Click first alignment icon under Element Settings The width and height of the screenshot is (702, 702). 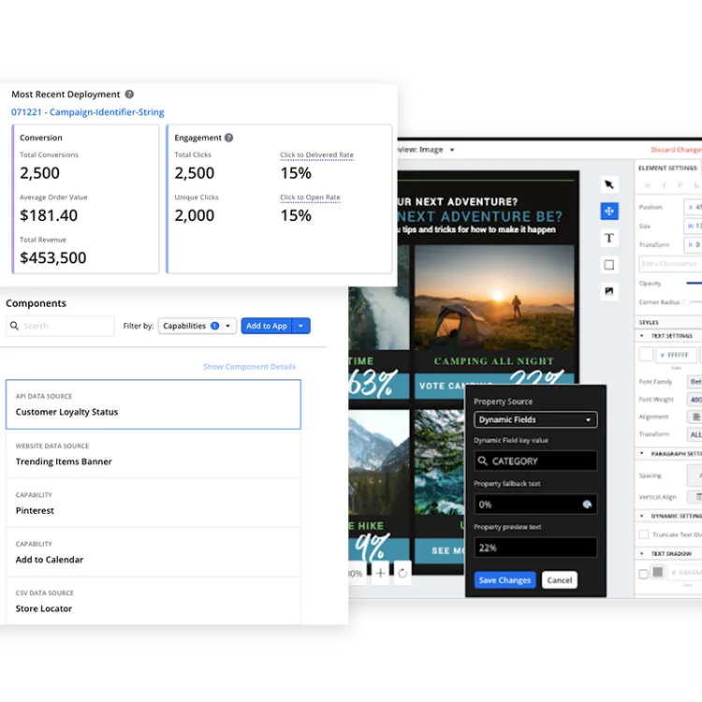(x=648, y=185)
